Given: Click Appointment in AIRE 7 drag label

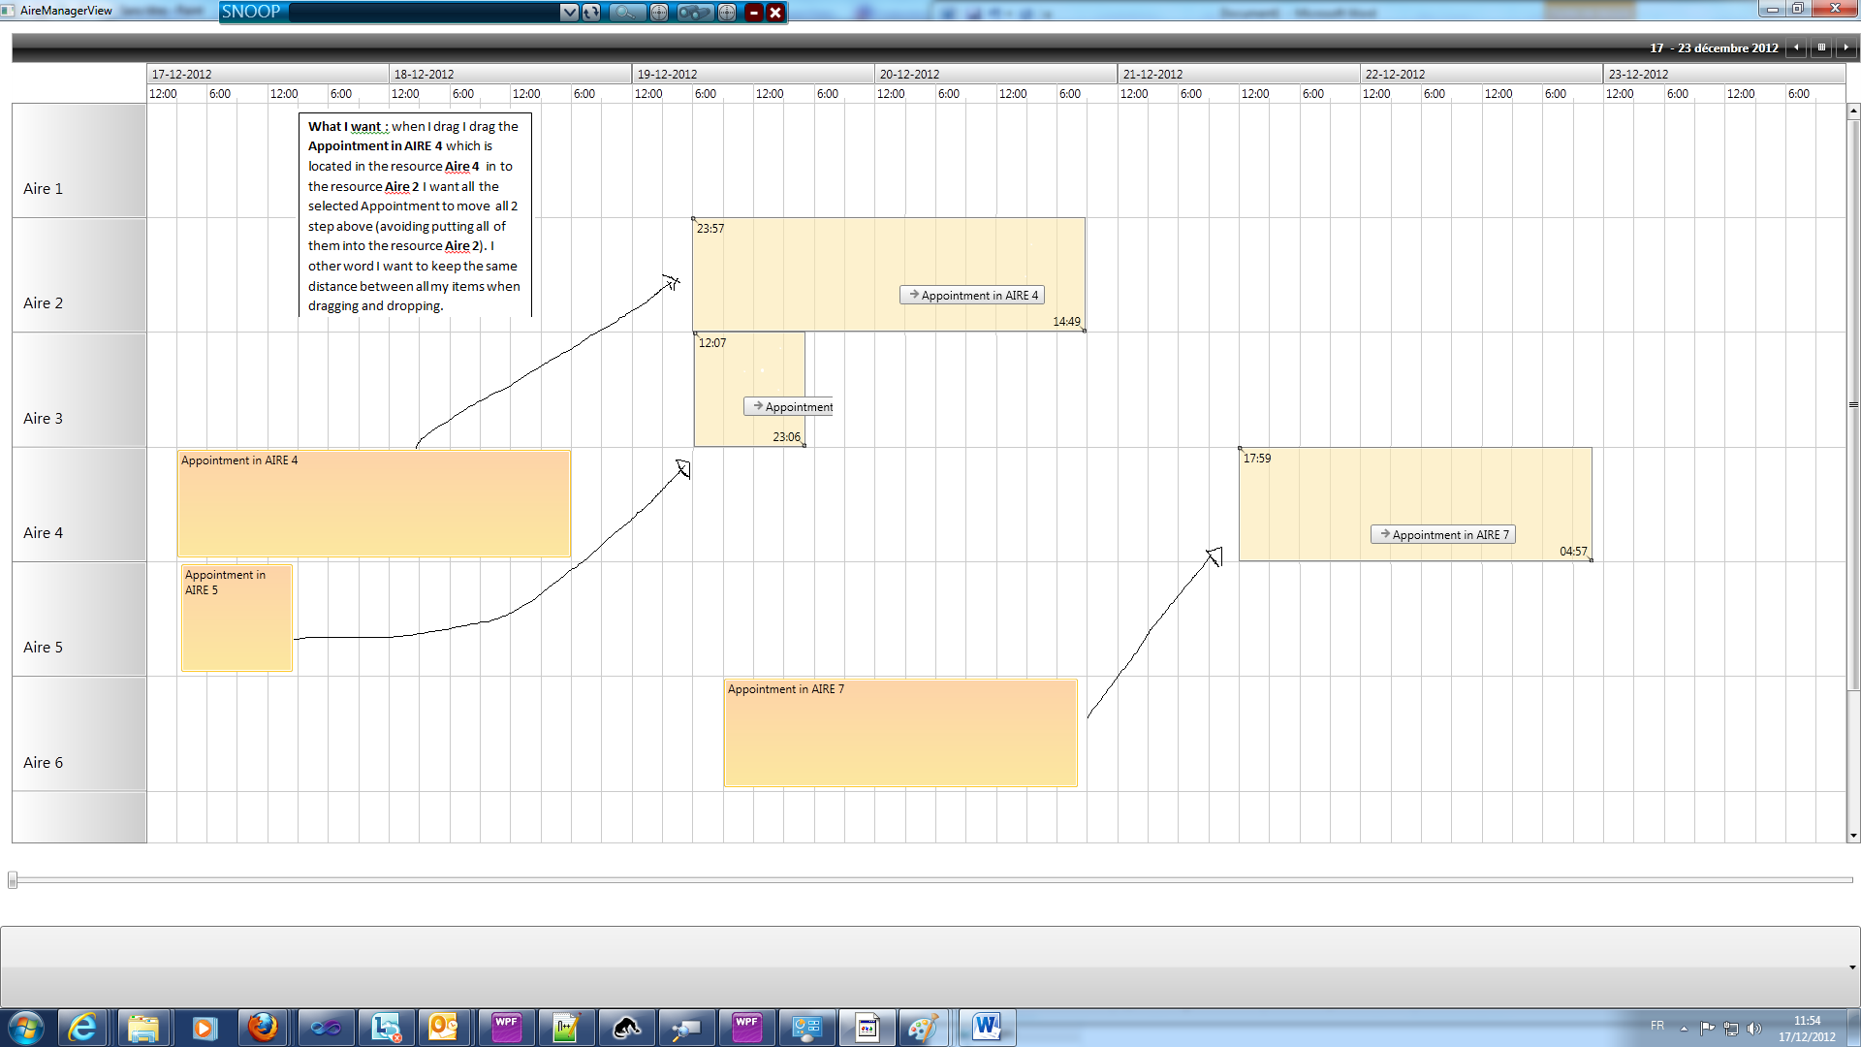Looking at the screenshot, I should (x=1443, y=535).
